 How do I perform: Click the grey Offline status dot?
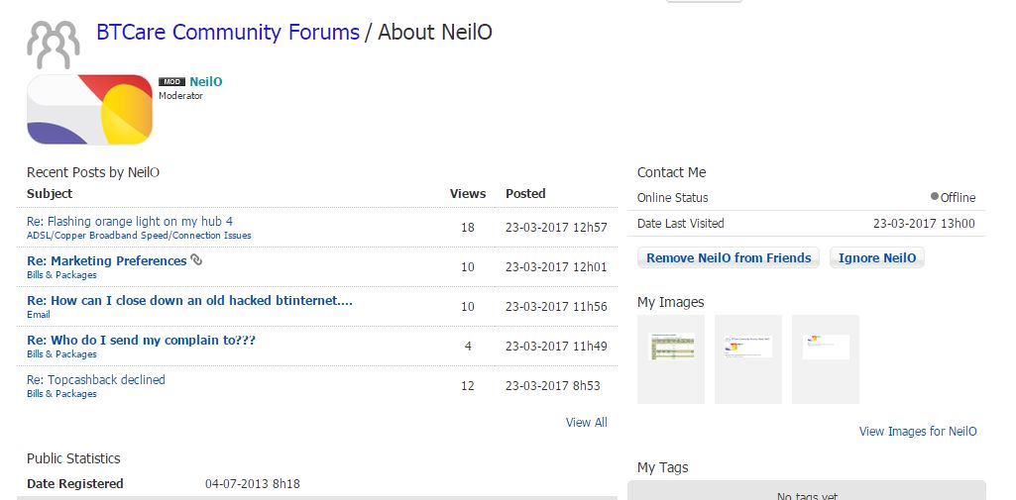pyautogui.click(x=935, y=196)
